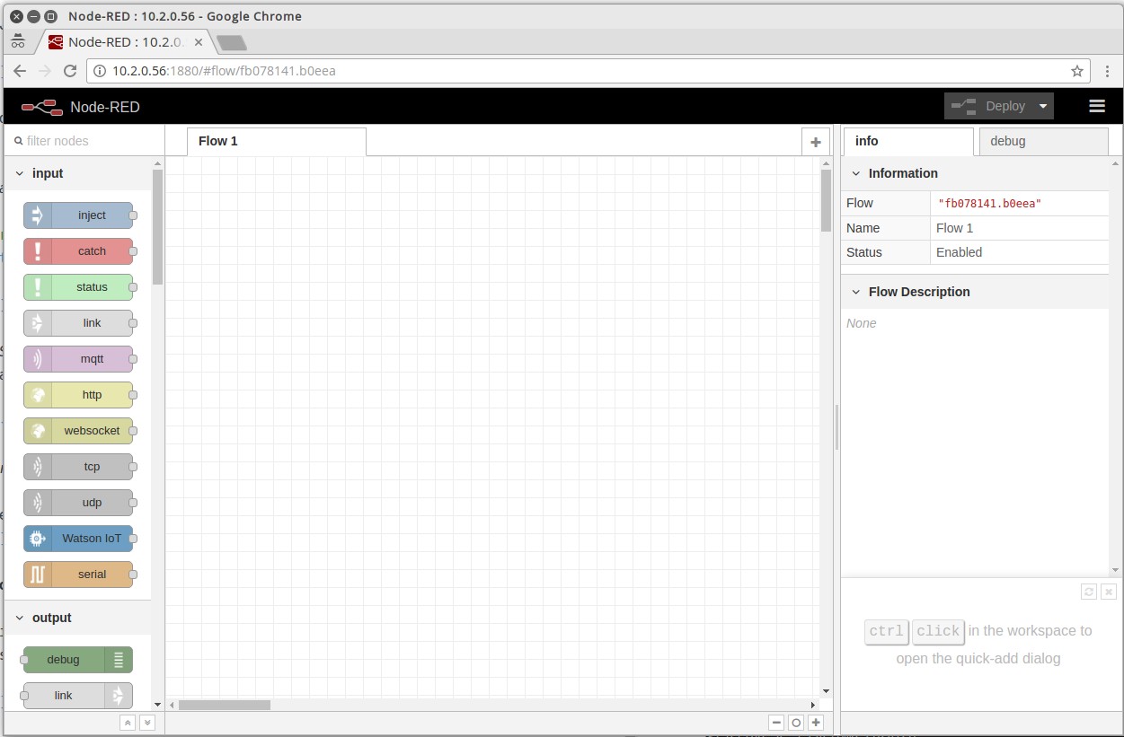Screen dimensions: 1124x737
Task: Click the workspace horizontal scrollbar
Action: tap(225, 705)
